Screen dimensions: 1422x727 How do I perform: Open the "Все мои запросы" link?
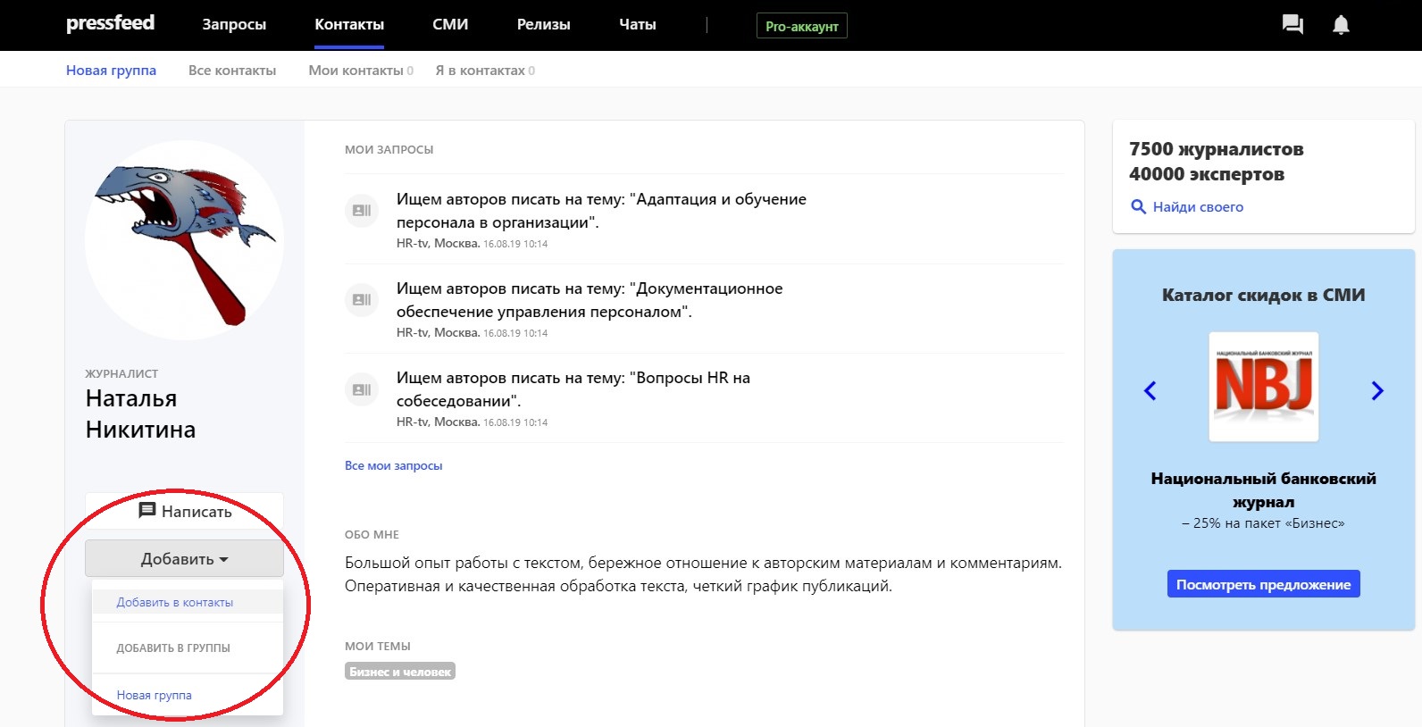pyautogui.click(x=393, y=465)
